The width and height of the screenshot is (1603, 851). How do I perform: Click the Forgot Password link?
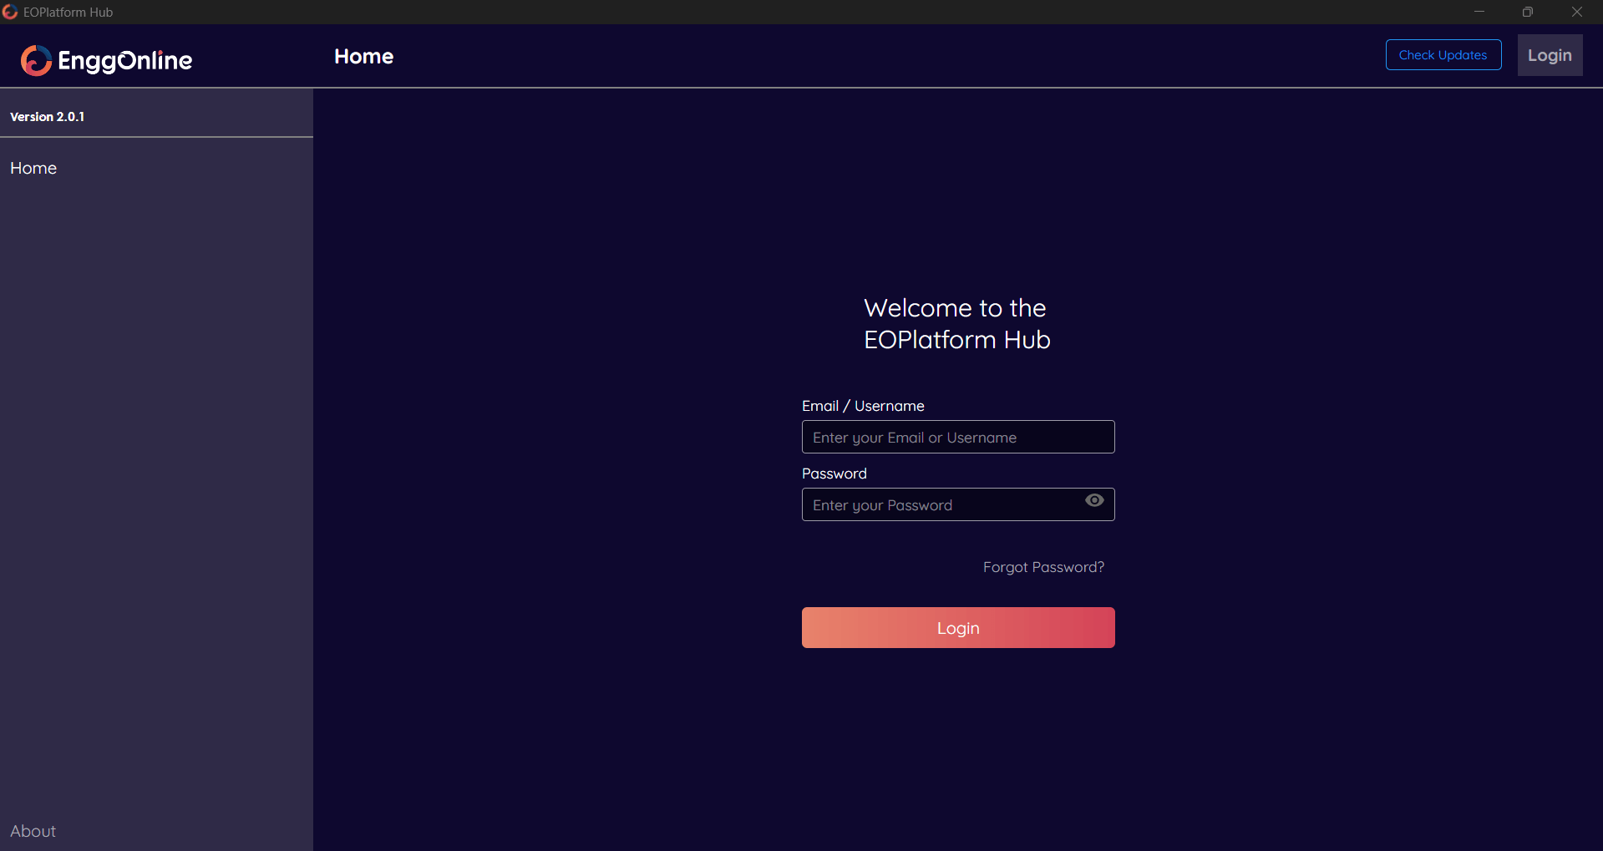(1043, 566)
